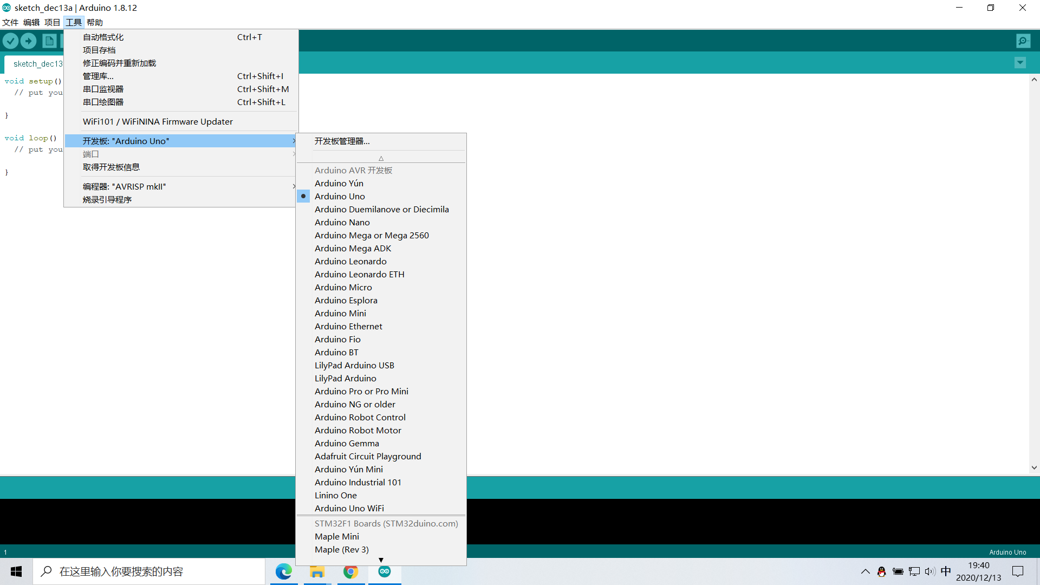Click the Arduino IDE taskbar icon
The image size is (1040, 585).
coord(385,571)
